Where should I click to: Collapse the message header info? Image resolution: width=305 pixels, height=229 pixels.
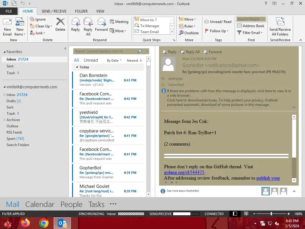(294, 107)
